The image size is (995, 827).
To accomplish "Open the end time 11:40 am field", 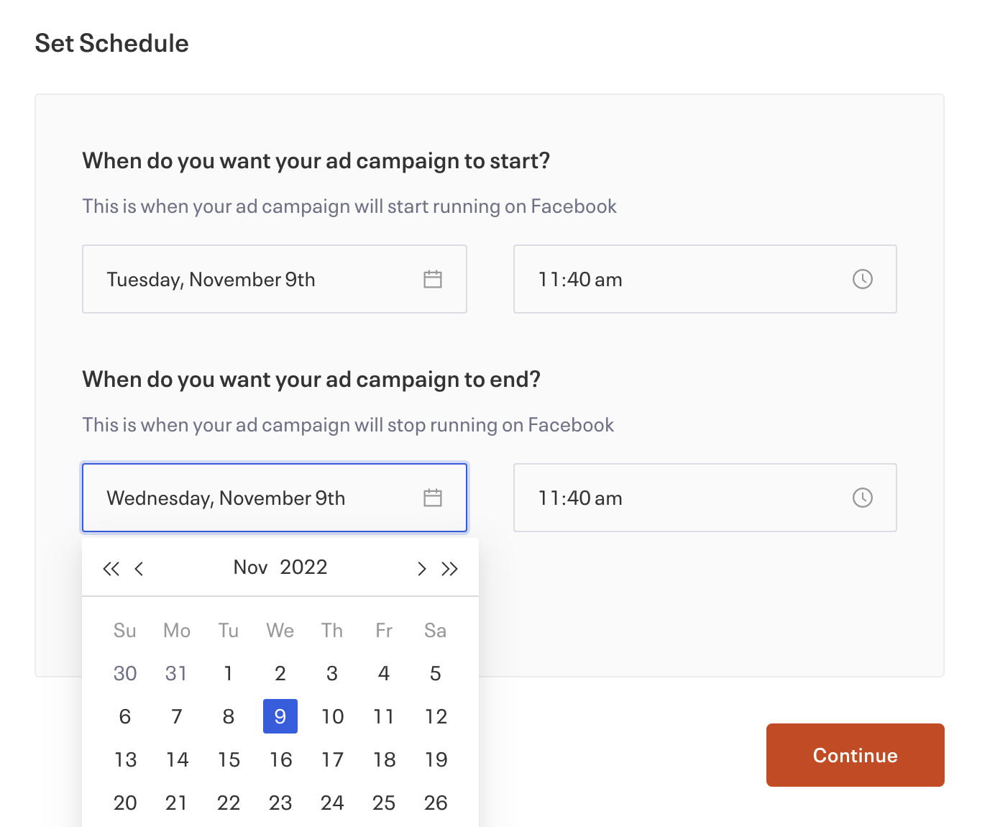I will pos(683,498).
